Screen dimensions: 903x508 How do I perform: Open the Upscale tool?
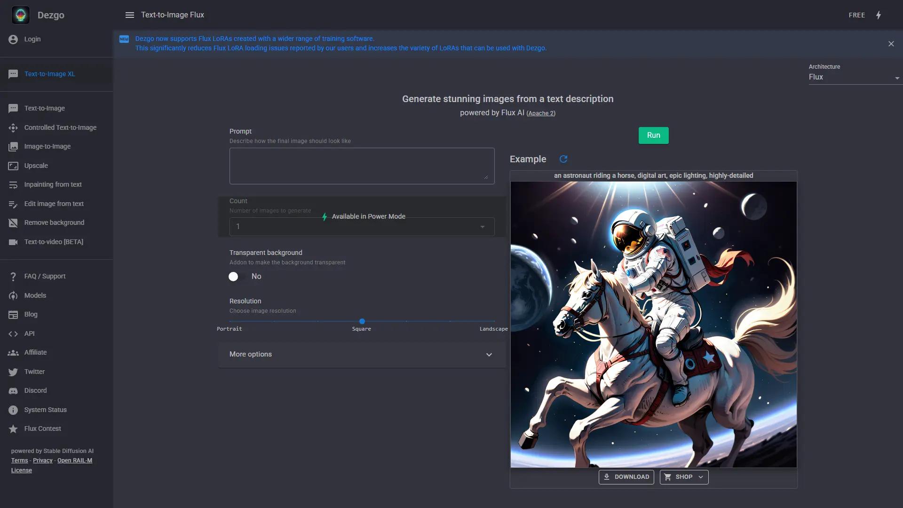tap(36, 166)
